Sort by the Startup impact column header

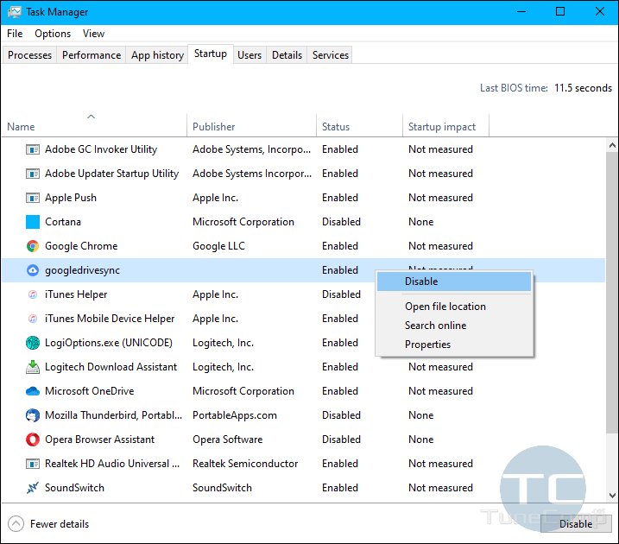pos(446,126)
